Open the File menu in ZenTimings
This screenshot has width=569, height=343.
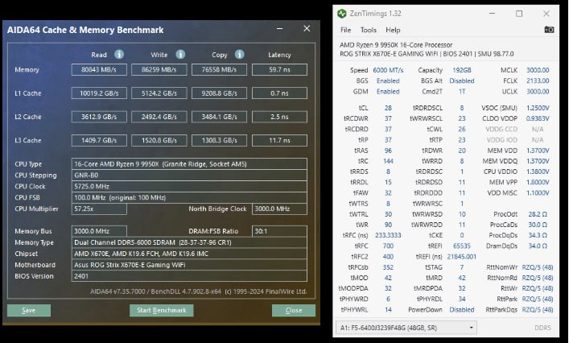pyautogui.click(x=345, y=30)
